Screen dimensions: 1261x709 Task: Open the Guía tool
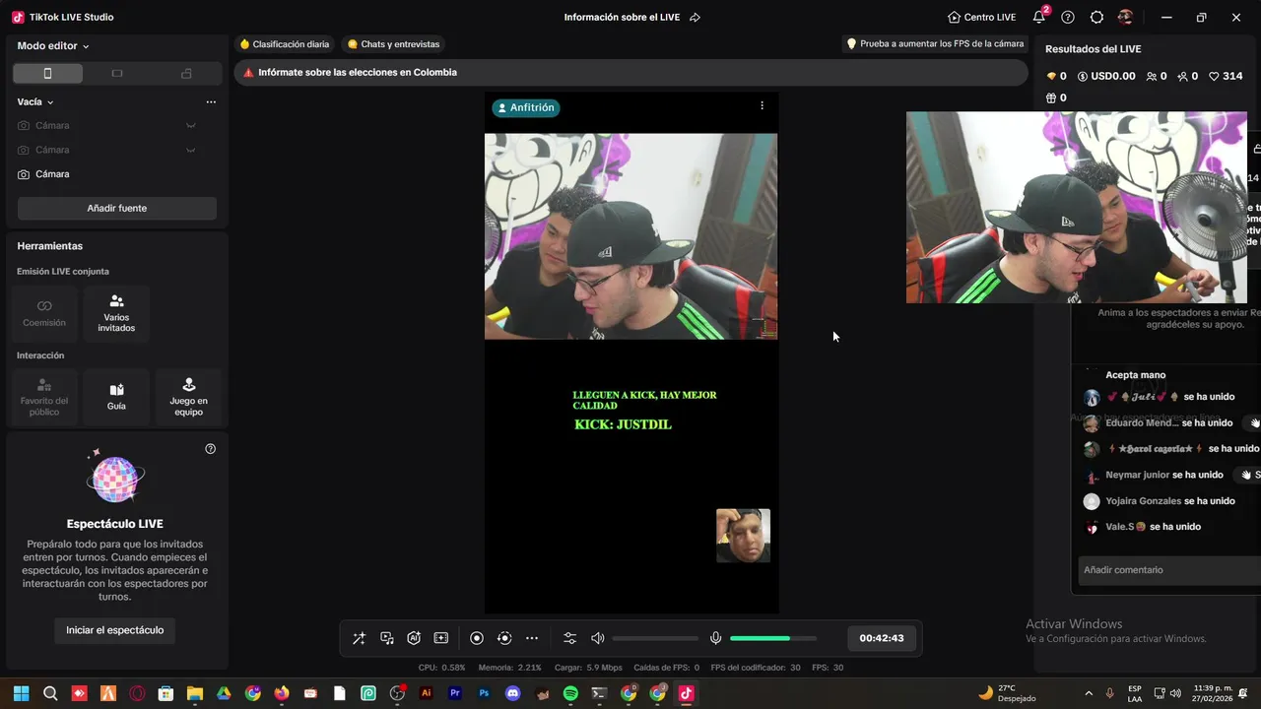pyautogui.click(x=116, y=397)
